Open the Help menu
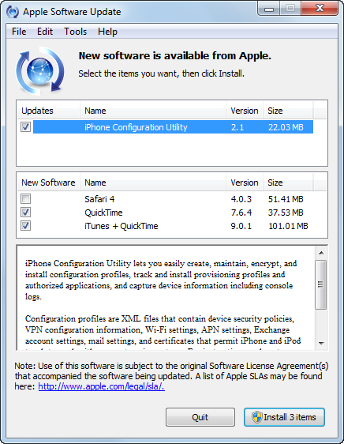This screenshot has height=444, width=344. click(107, 32)
